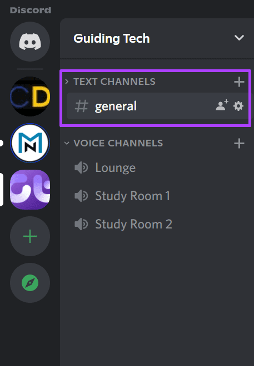Open Guiding Tech server dropdown arrow

(x=239, y=38)
